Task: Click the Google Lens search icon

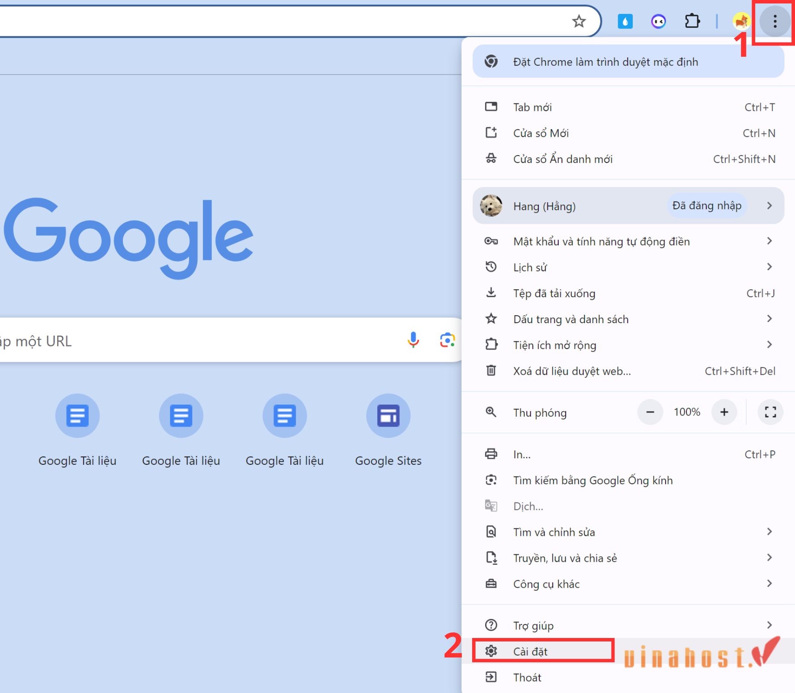Action: (447, 340)
